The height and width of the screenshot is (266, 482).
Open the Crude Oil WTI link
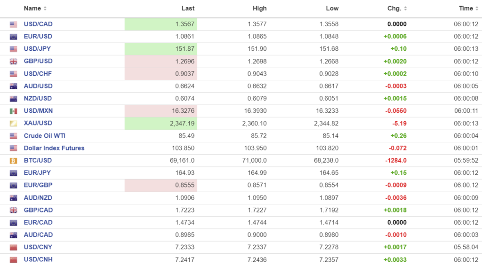click(x=45, y=136)
